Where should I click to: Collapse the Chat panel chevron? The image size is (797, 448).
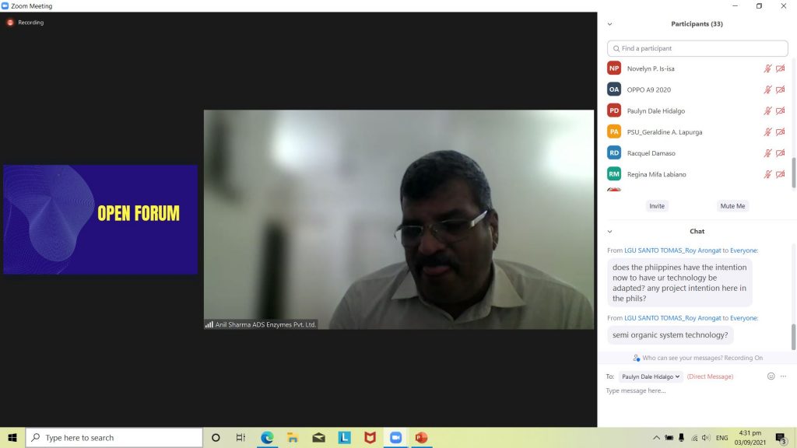point(609,232)
